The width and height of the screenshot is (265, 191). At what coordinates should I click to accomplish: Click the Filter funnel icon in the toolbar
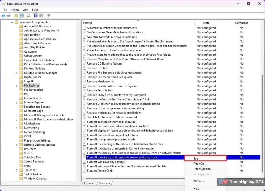(49, 16)
